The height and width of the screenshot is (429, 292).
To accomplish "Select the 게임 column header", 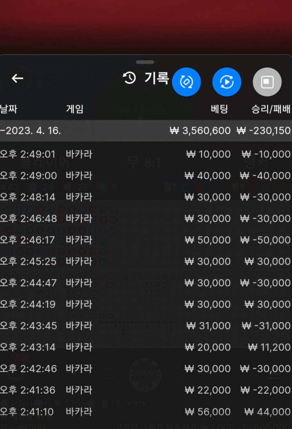I will (x=75, y=109).
